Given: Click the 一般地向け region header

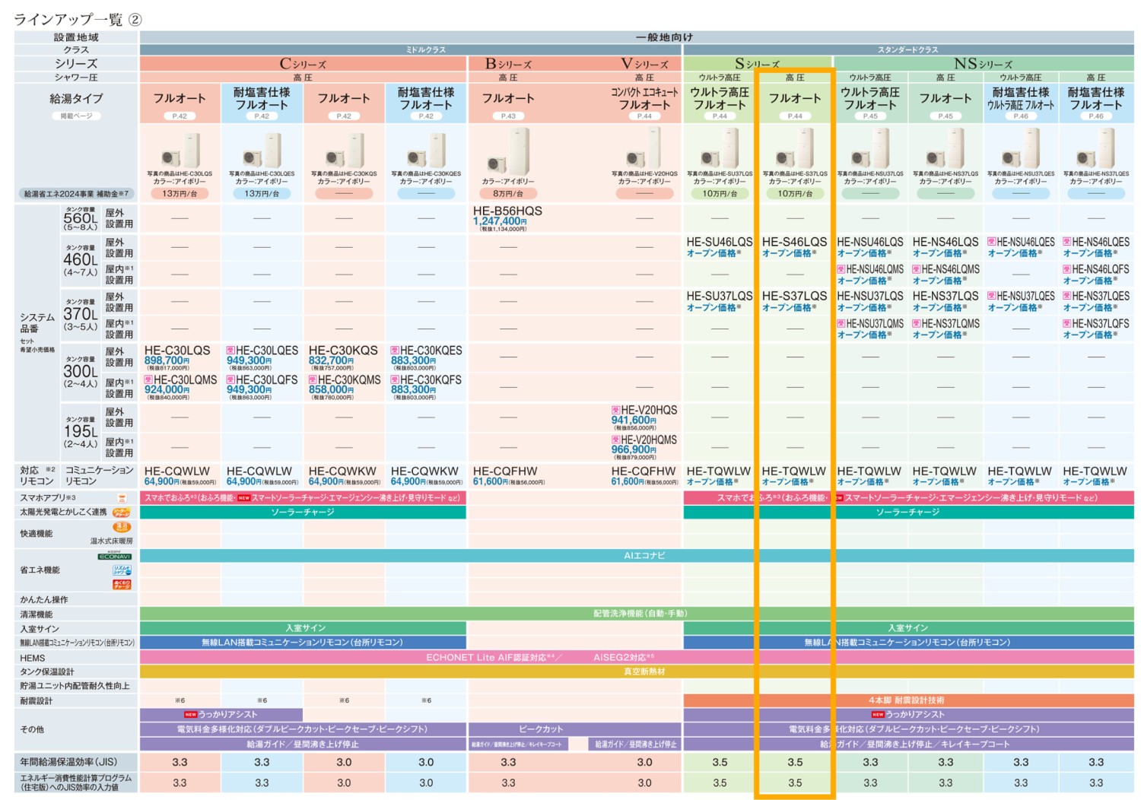Looking at the screenshot, I should 637,37.
